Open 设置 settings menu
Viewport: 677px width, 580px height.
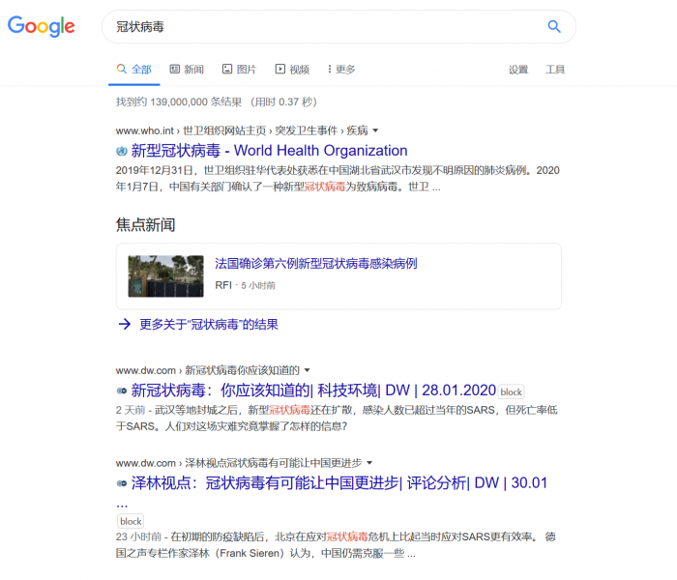point(518,70)
